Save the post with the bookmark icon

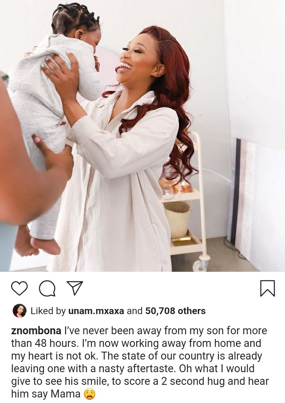(x=268, y=288)
